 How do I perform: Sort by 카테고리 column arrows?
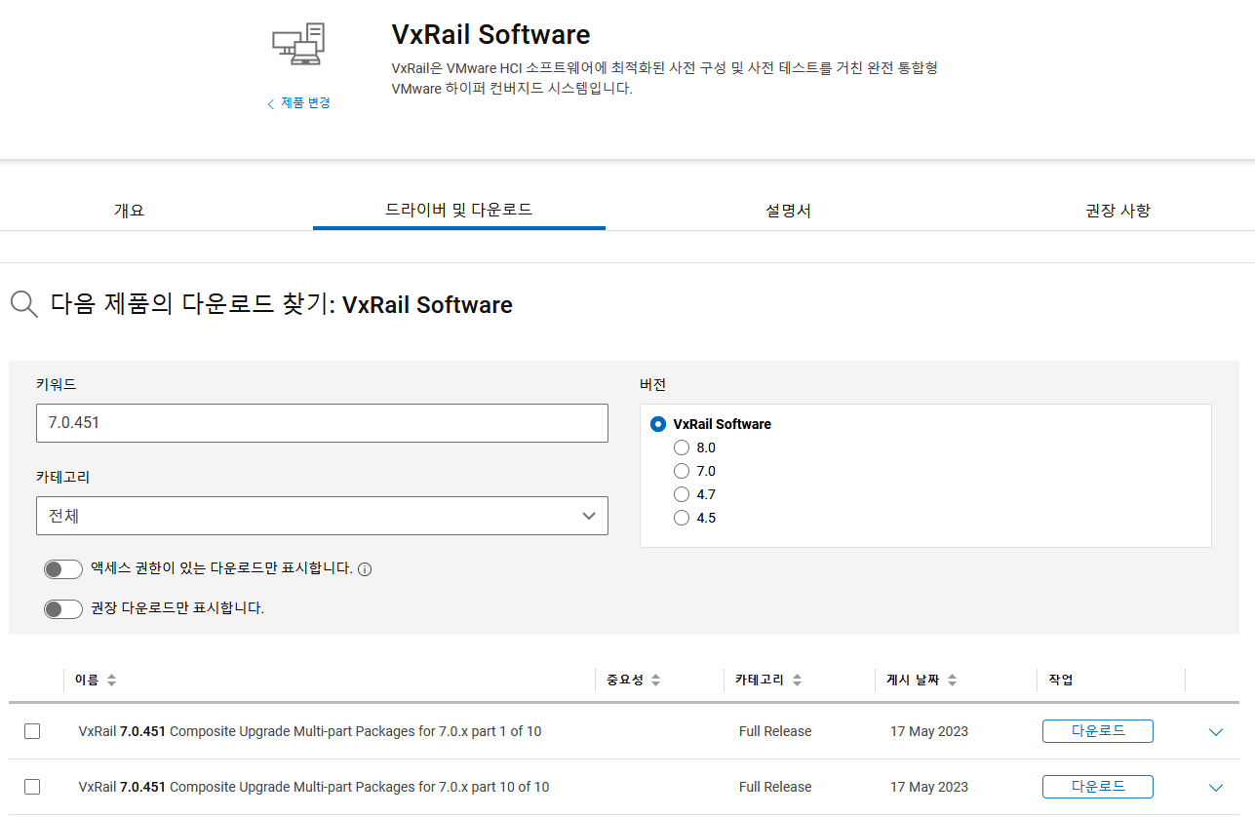797,681
